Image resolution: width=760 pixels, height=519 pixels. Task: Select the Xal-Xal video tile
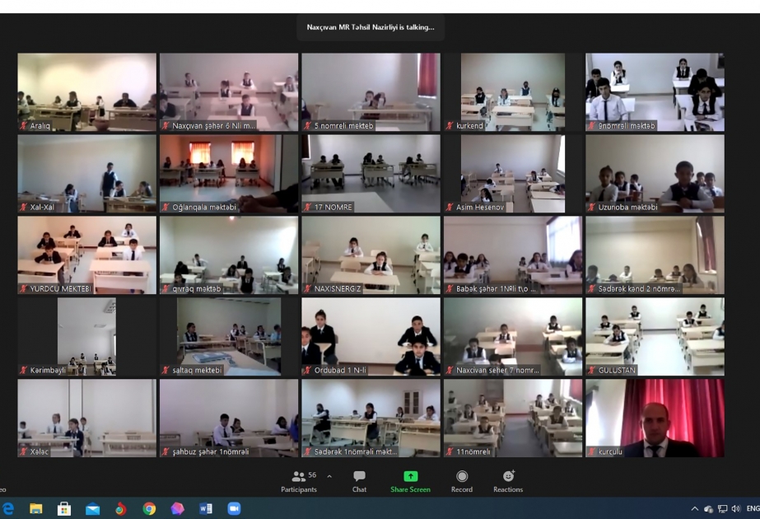[x=87, y=174]
